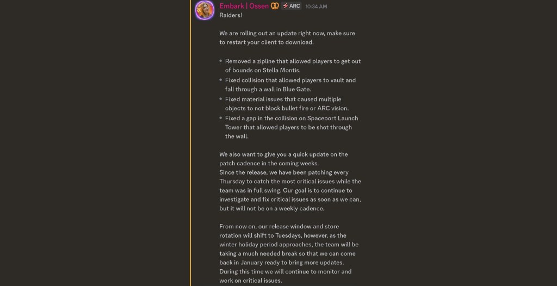This screenshot has height=286, width=557.
Task: Click the Embark | Ossen profile avatar
Action: (205, 10)
